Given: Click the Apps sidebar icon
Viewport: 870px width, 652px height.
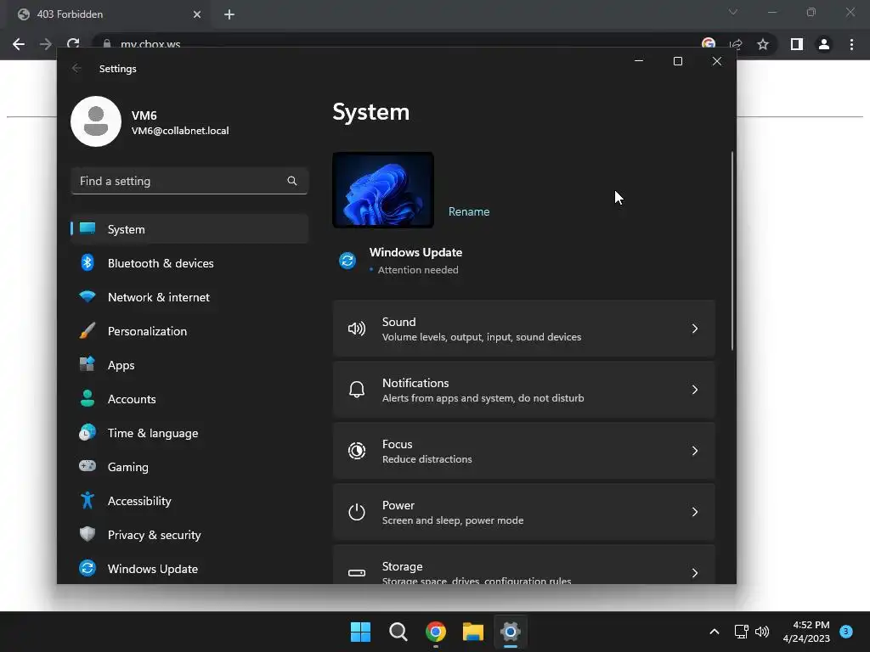Looking at the screenshot, I should [88, 364].
